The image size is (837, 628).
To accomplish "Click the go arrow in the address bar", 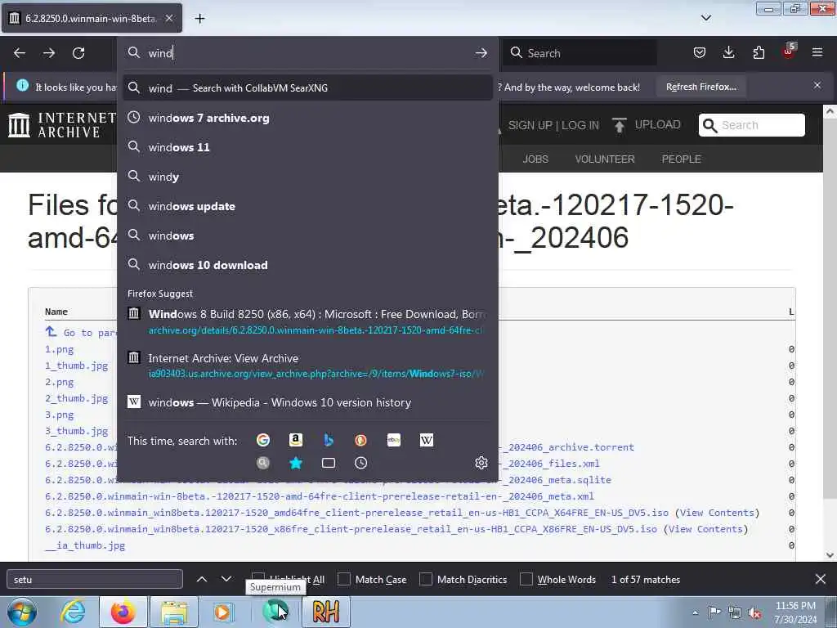I will (481, 53).
